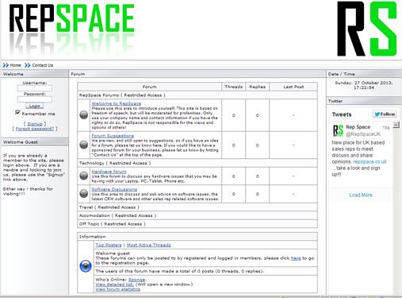Click the Welcome to RepSpace forum status icon
Image resolution: width=402 pixels, height=298 pixels.
[84, 115]
